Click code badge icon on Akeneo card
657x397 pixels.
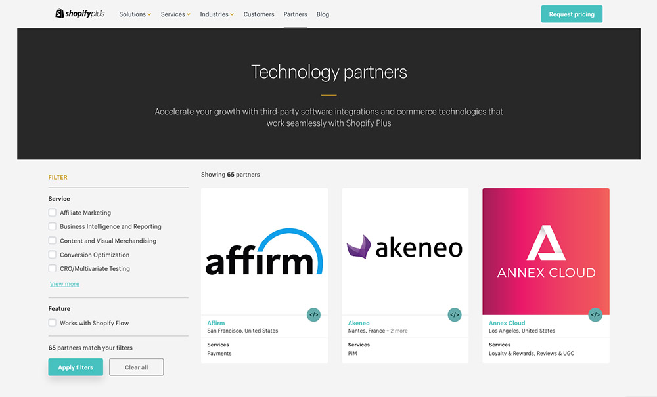(x=455, y=315)
